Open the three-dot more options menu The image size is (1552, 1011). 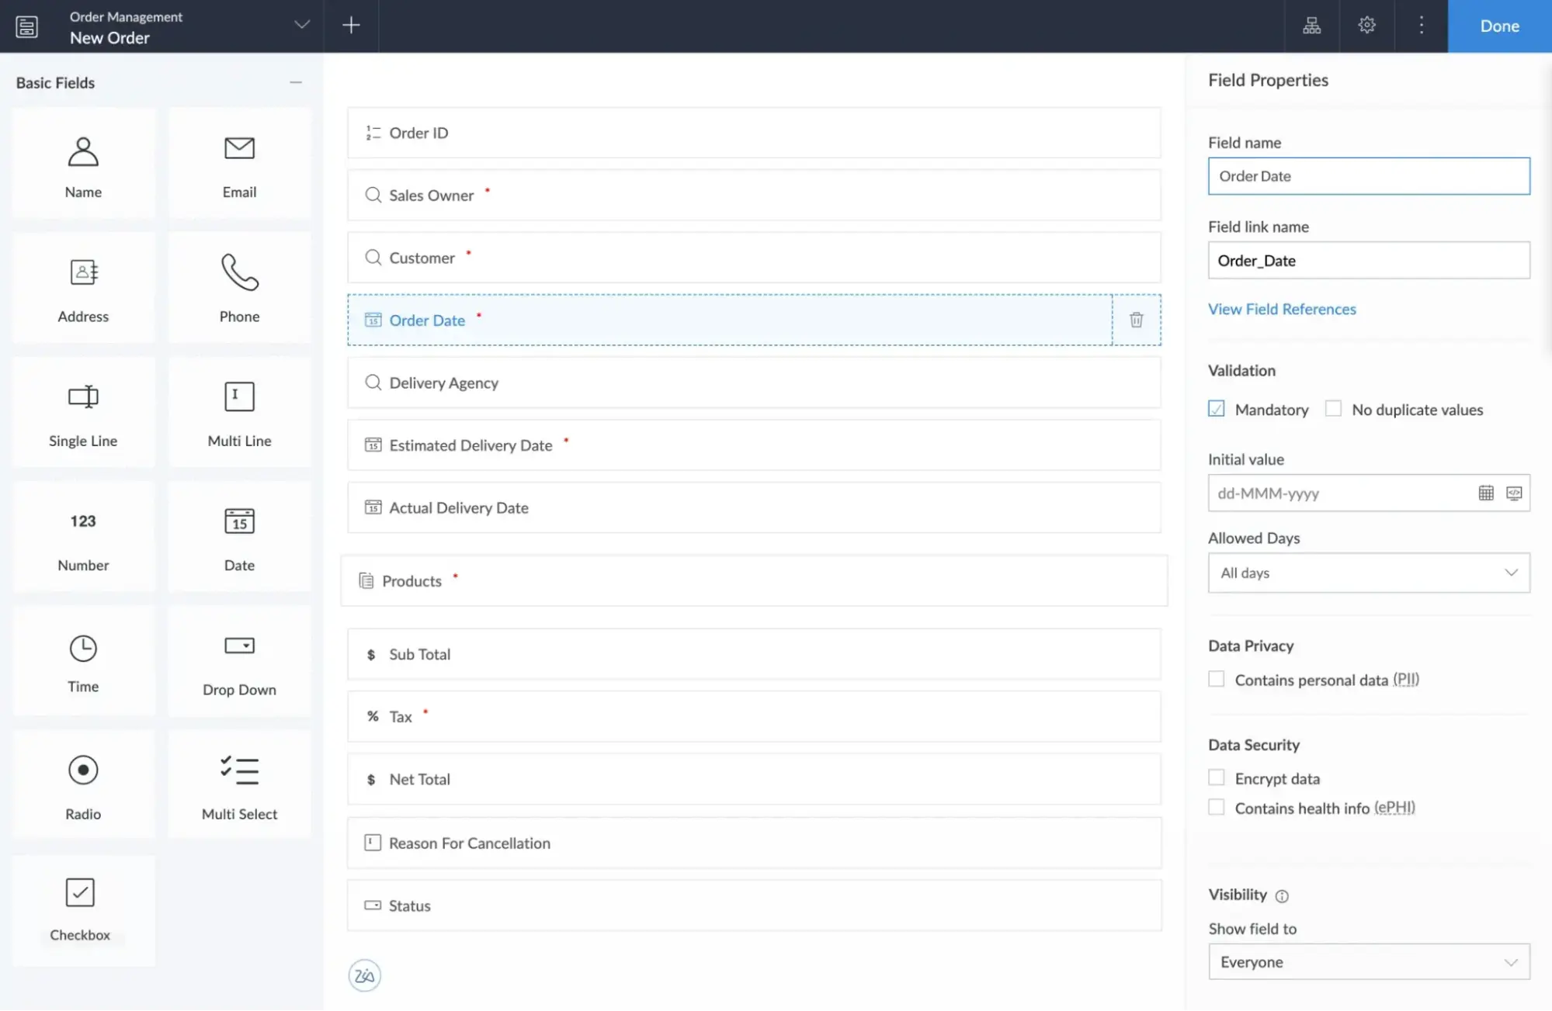(1421, 26)
